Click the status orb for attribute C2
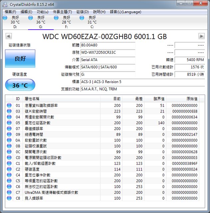210x213 pixels. point(9,169)
